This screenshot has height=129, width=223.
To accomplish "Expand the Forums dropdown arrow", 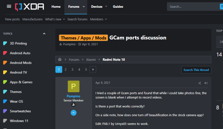I will [x=84, y=7].
